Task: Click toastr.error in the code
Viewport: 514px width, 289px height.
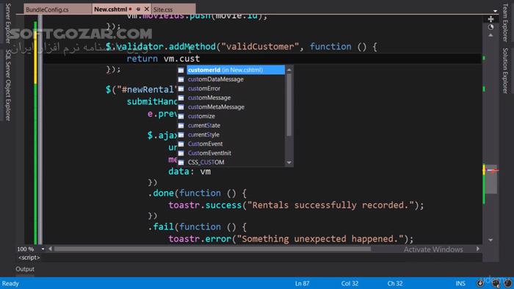Action: tap(200, 239)
